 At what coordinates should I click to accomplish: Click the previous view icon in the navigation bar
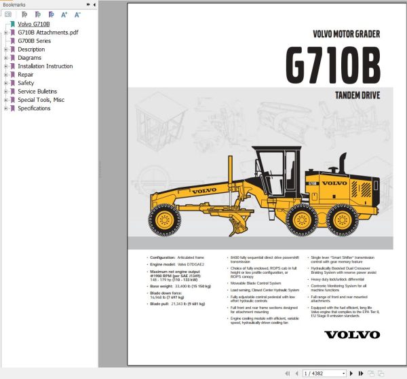point(371,374)
